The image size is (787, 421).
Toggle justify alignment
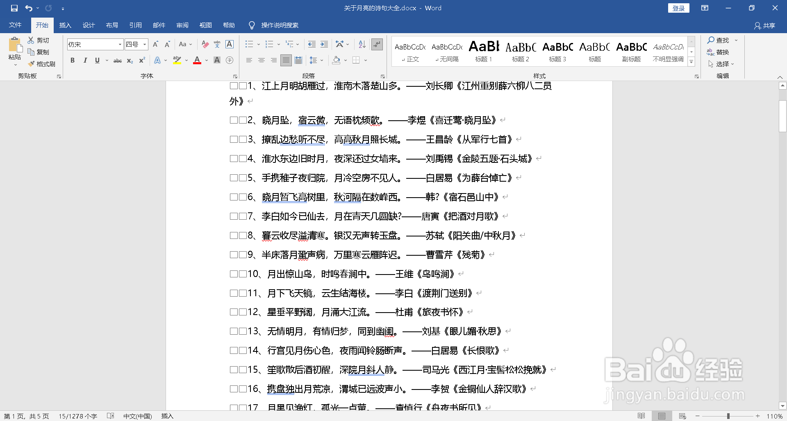pos(286,61)
